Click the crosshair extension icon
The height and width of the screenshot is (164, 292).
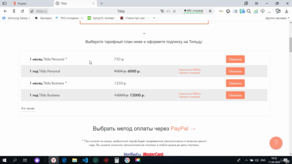click(228, 11)
